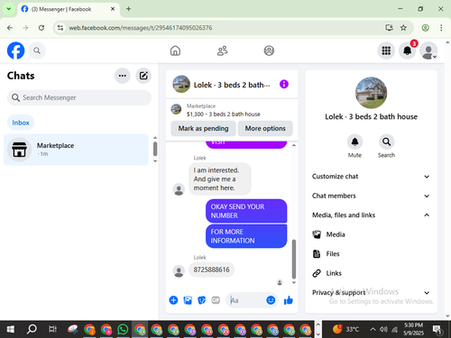Open more actions plus icon in composer
The image size is (451, 338).
pyautogui.click(x=173, y=300)
